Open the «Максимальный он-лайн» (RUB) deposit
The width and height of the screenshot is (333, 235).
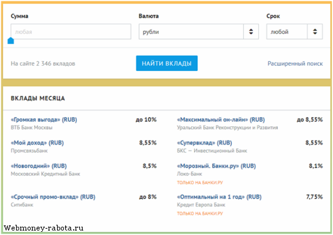[221, 119]
